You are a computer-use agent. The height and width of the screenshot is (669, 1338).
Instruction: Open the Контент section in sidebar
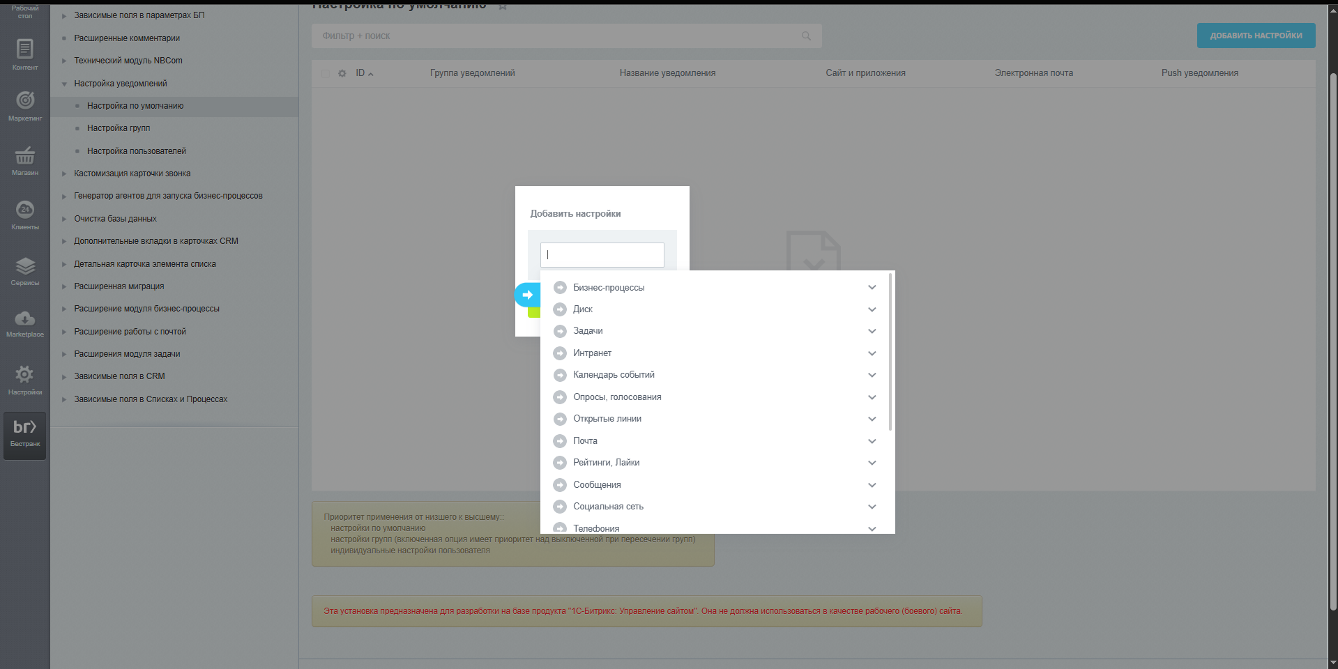(x=25, y=54)
